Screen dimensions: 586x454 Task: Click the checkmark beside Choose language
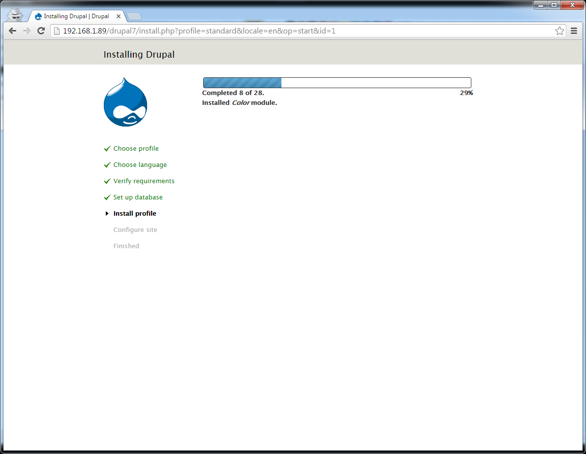coord(107,165)
